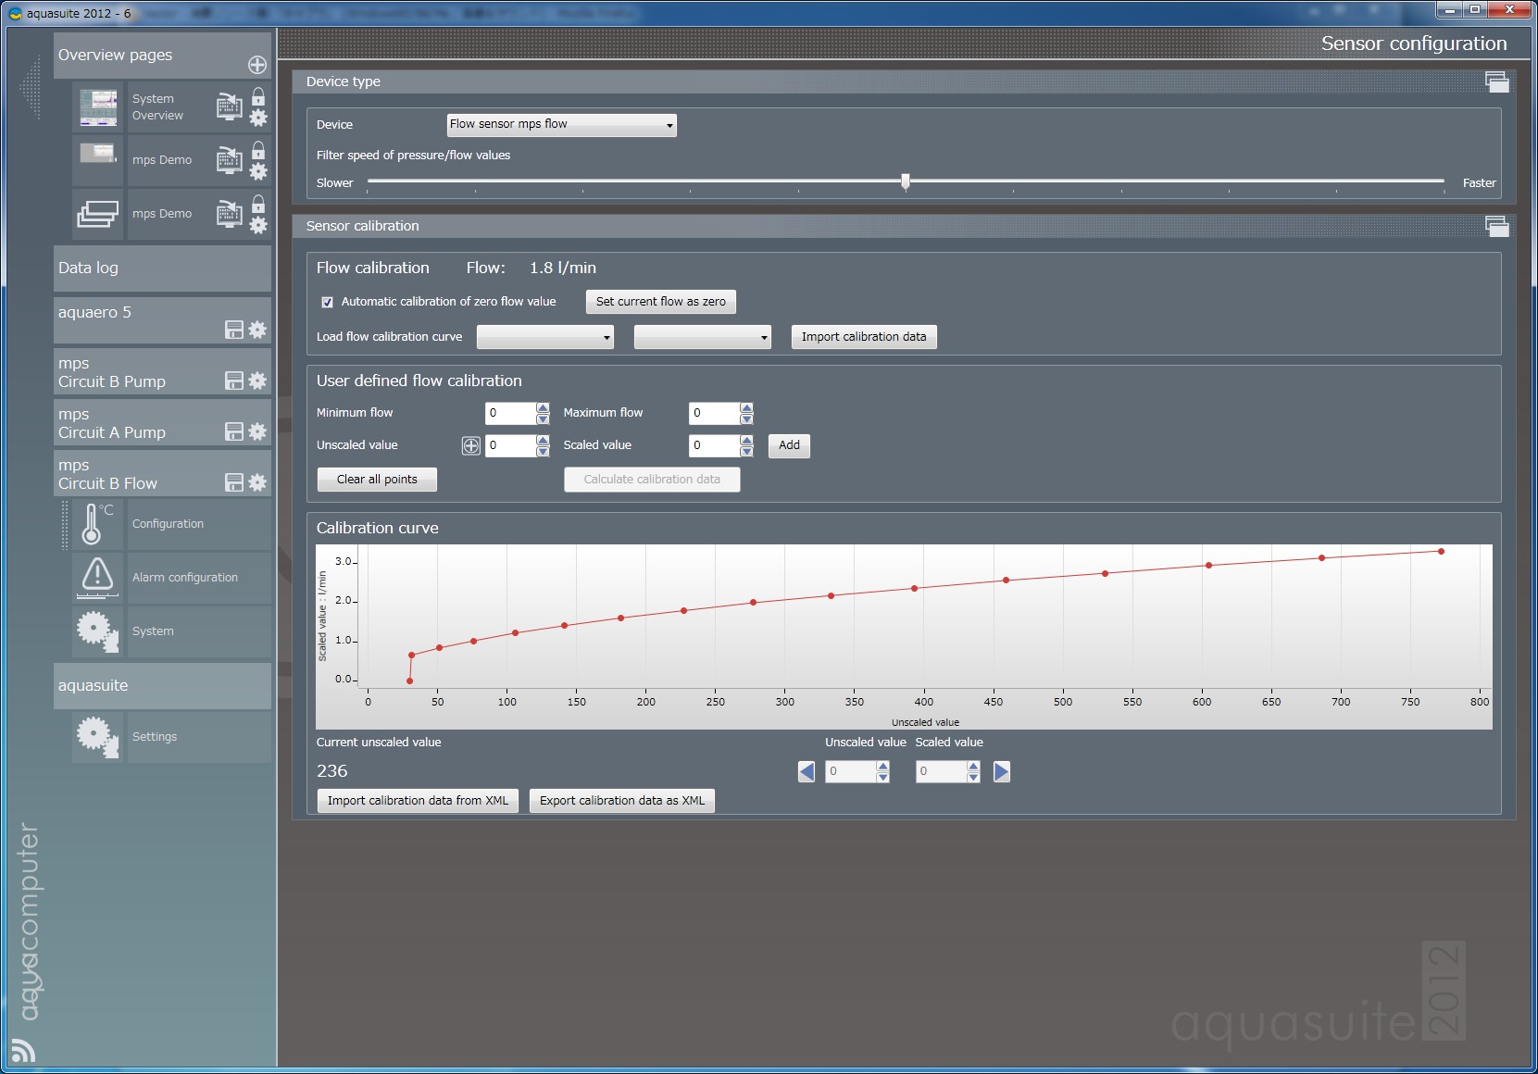Viewport: 1538px width, 1074px height.
Task: Click the plus icon beside Unscaled value field
Action: 470,445
